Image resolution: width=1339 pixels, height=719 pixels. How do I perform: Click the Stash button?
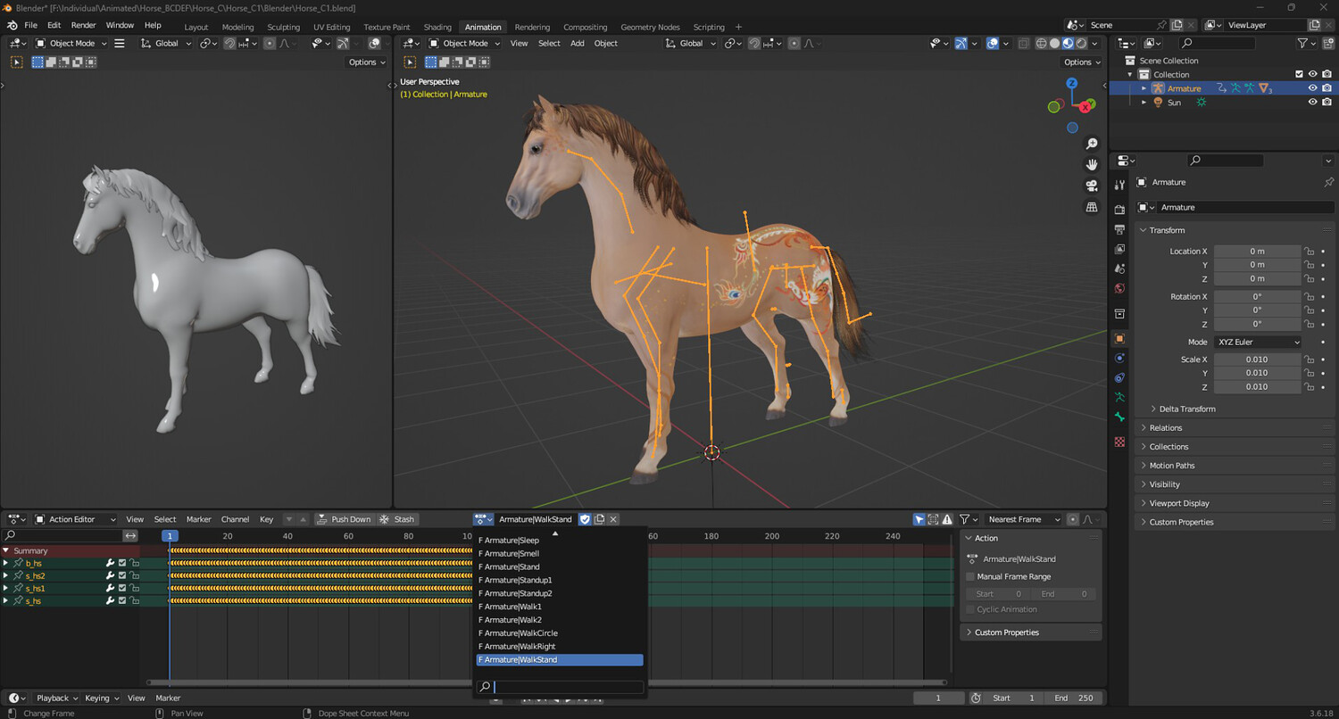click(x=397, y=519)
